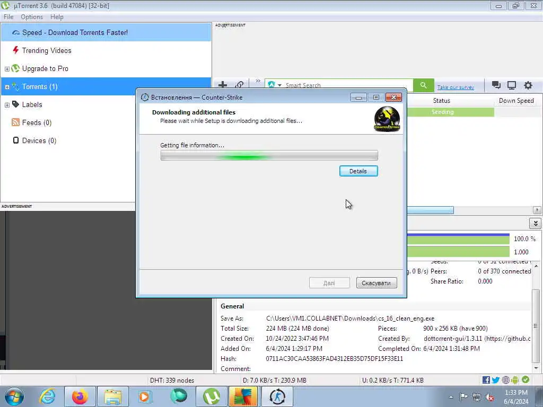The image size is (543, 407).
Task: Click the globe web icon in status bar
Action: 505,380
